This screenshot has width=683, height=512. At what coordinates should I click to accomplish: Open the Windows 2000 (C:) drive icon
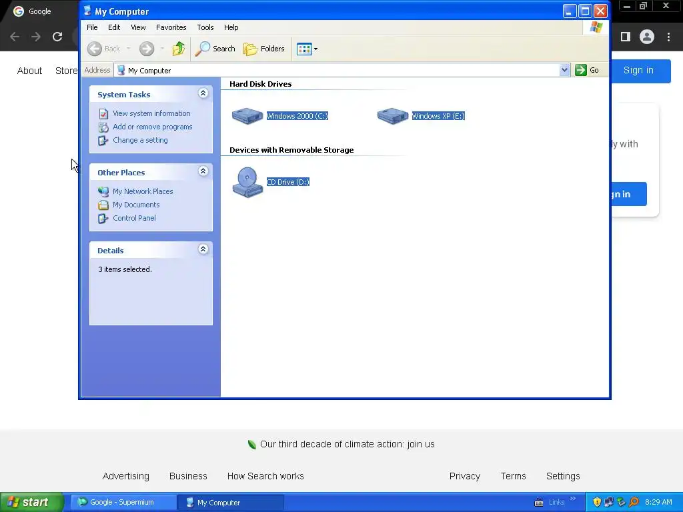coord(247,116)
